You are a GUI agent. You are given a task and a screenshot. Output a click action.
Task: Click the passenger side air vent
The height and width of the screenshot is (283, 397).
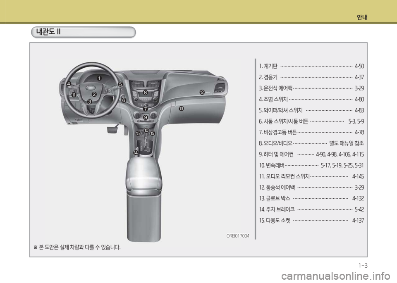(x=219, y=88)
